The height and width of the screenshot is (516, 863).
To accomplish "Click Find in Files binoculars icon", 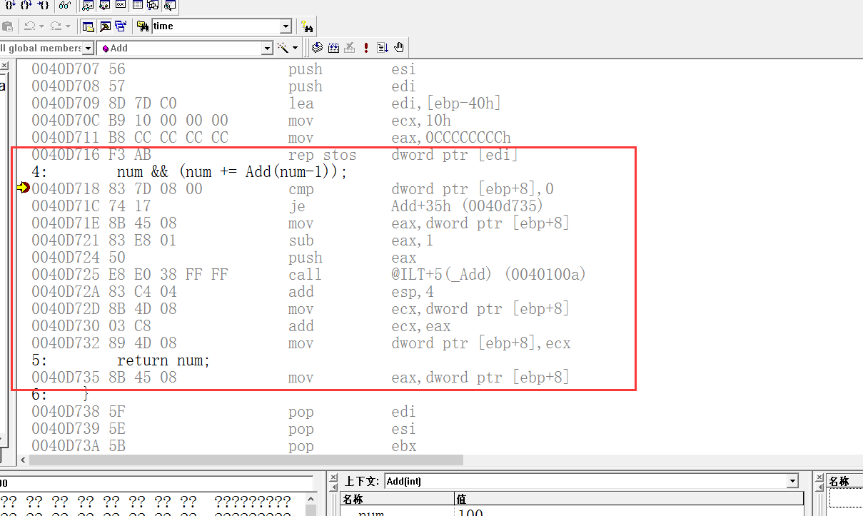I will tap(143, 26).
